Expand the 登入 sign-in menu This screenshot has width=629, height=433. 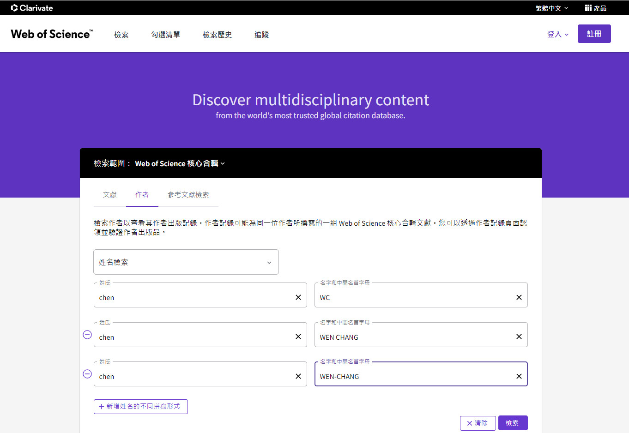pyautogui.click(x=558, y=34)
